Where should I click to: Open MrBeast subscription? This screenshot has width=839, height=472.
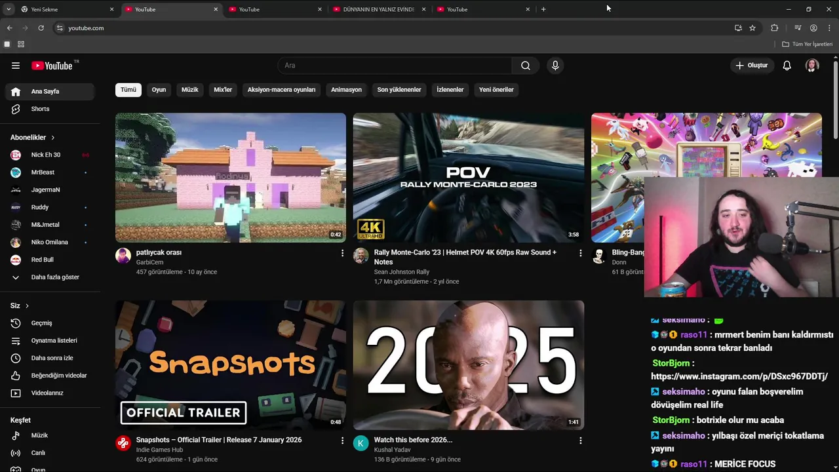[51, 172]
